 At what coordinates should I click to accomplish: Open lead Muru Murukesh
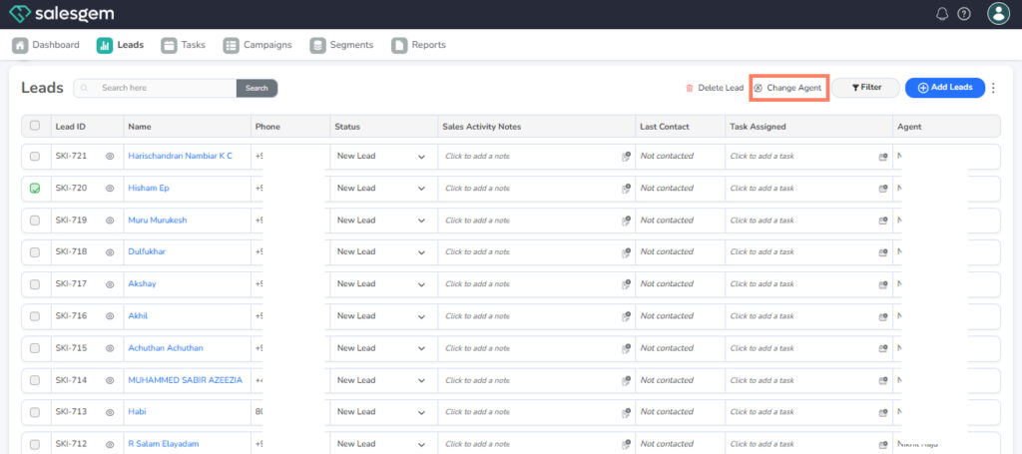coord(157,221)
